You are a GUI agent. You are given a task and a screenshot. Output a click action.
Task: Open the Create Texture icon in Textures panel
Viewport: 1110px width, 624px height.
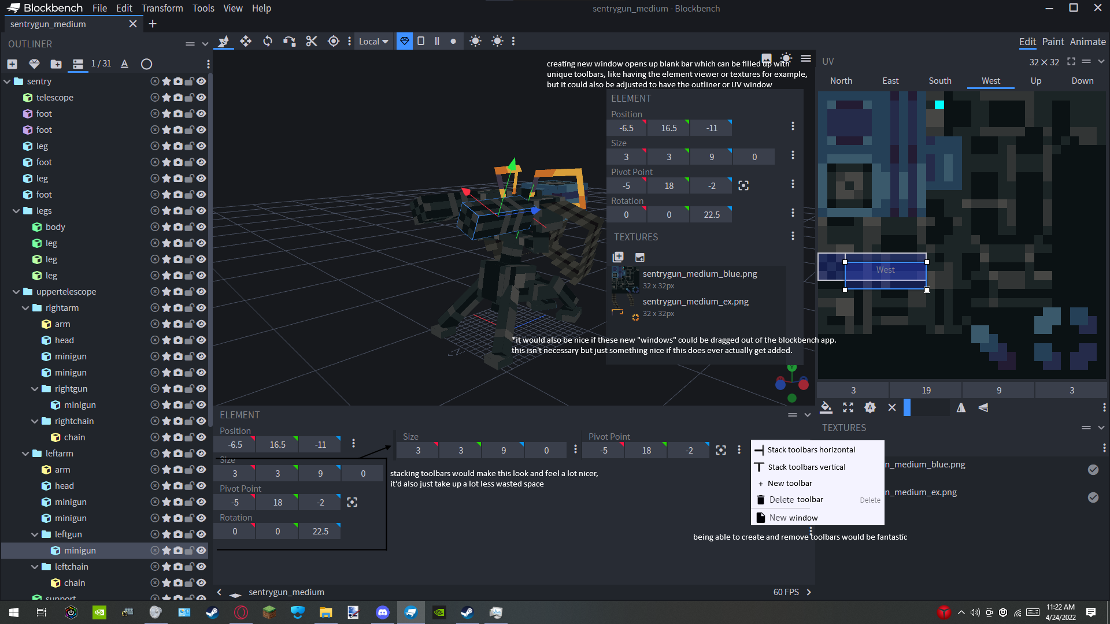[x=618, y=257]
